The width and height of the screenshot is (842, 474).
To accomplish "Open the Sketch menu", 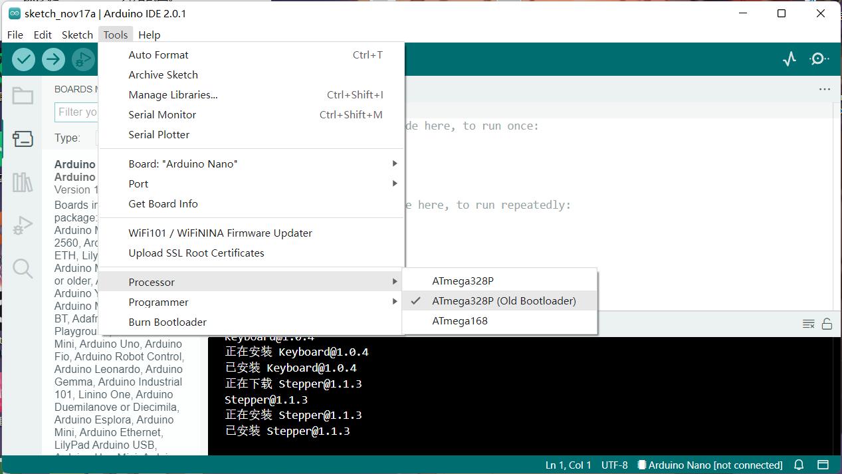I will point(77,35).
